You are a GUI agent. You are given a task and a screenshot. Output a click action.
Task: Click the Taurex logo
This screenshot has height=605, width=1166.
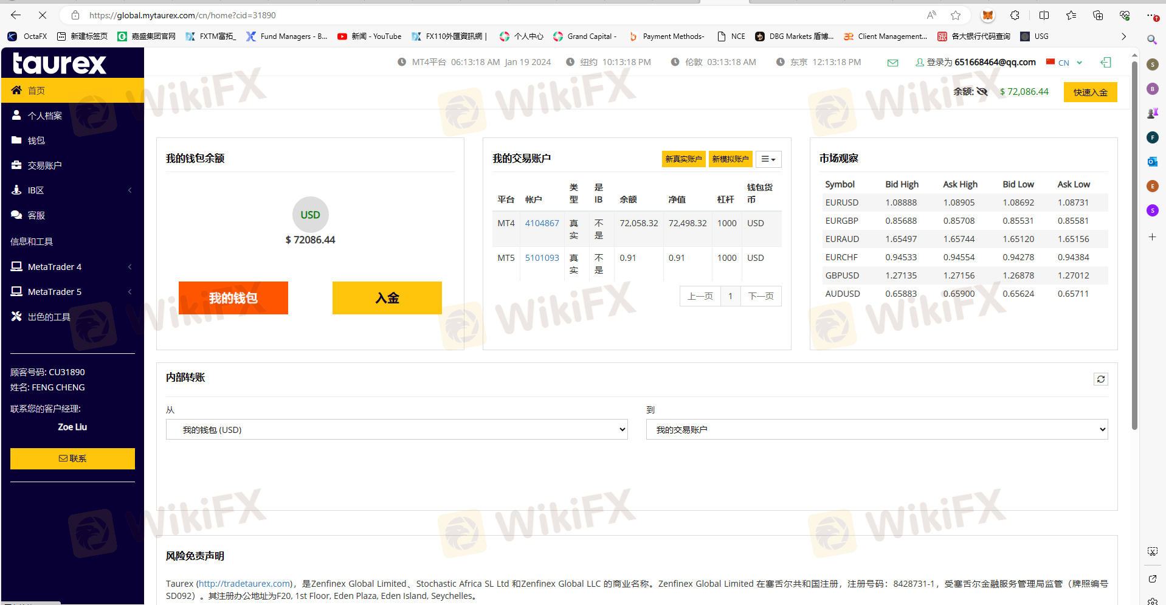[60, 63]
